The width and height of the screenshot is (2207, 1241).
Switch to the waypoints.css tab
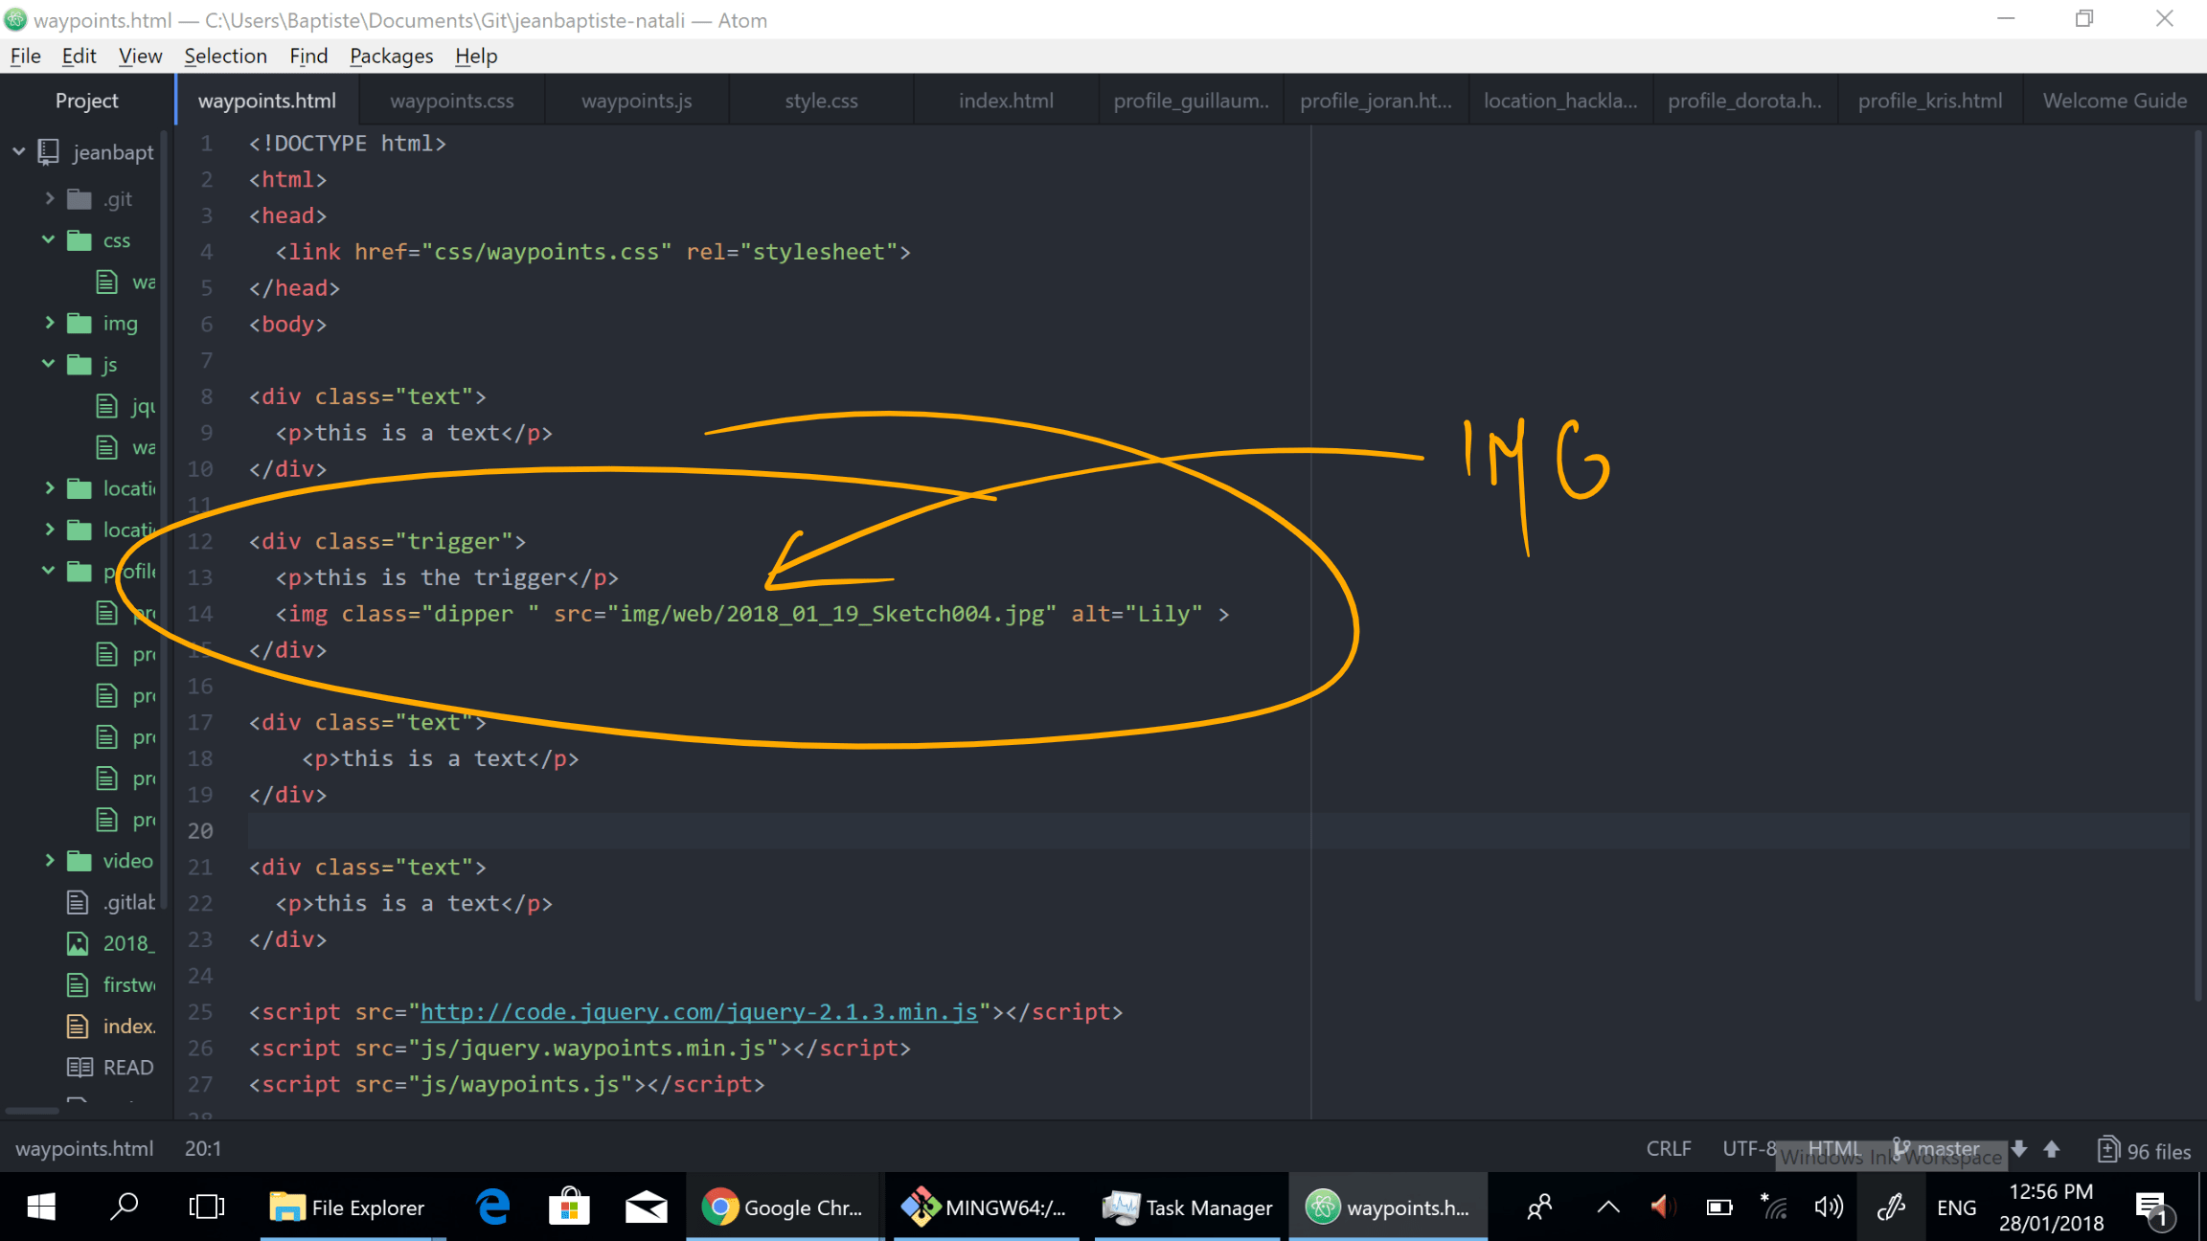(x=452, y=101)
